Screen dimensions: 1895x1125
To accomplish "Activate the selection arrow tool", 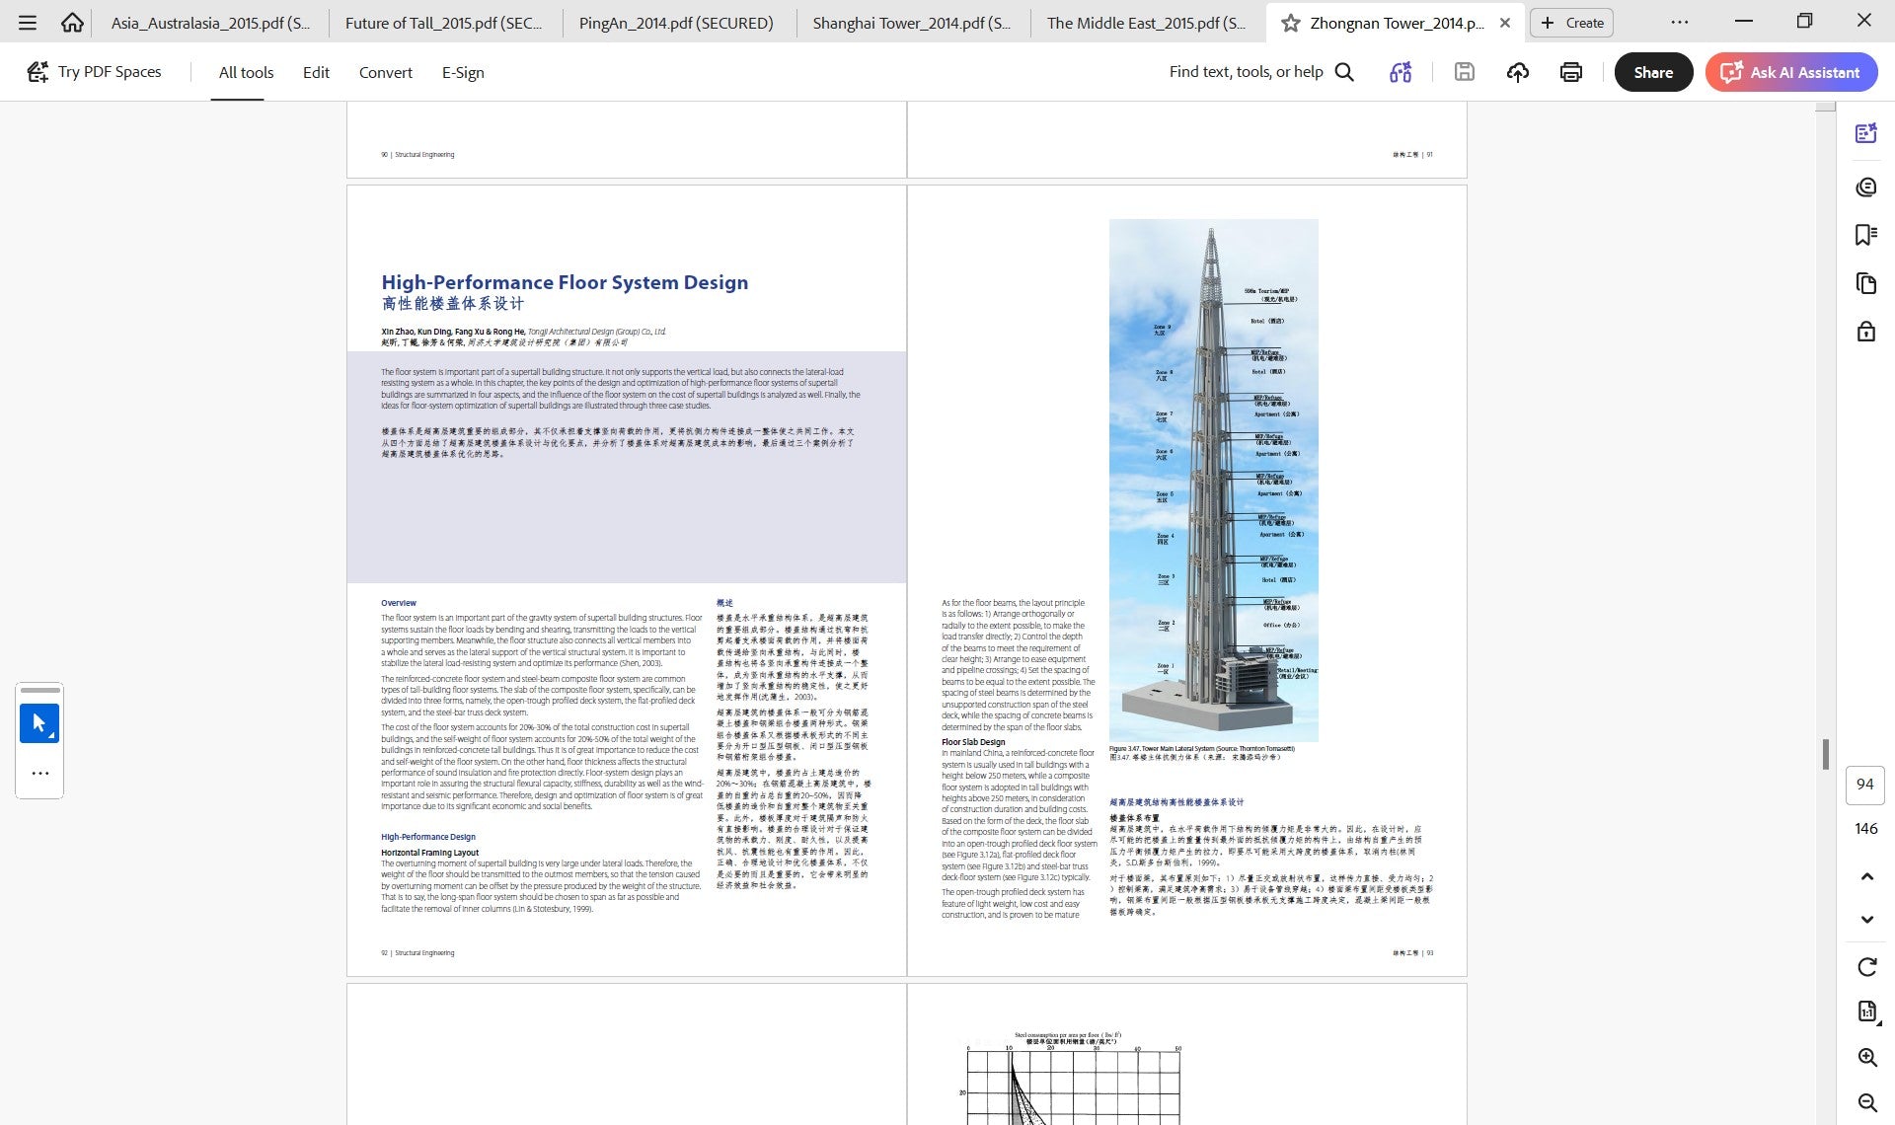I will [39, 723].
